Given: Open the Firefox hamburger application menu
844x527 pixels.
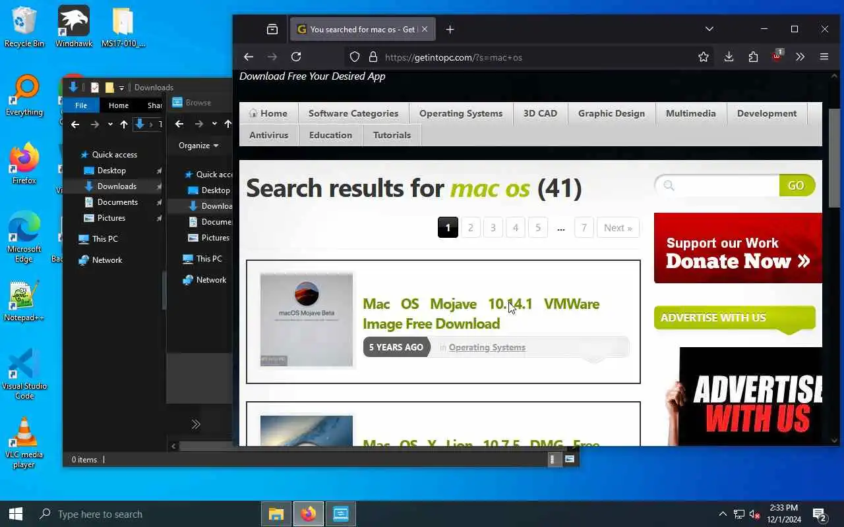Looking at the screenshot, I should (x=824, y=57).
